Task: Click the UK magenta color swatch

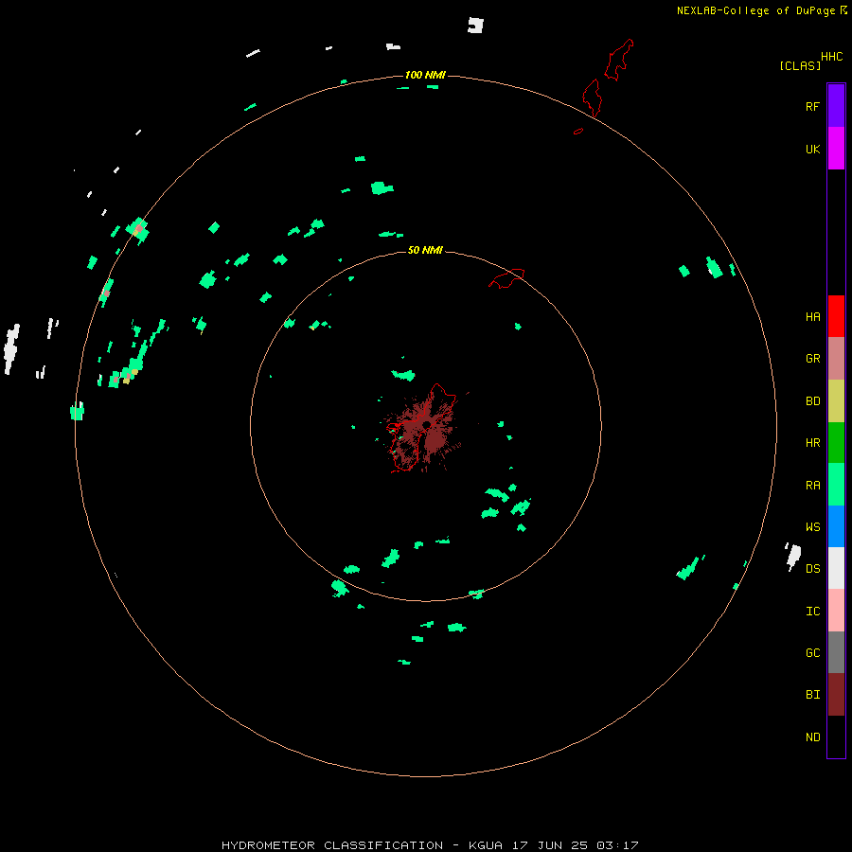Action: coord(836,149)
